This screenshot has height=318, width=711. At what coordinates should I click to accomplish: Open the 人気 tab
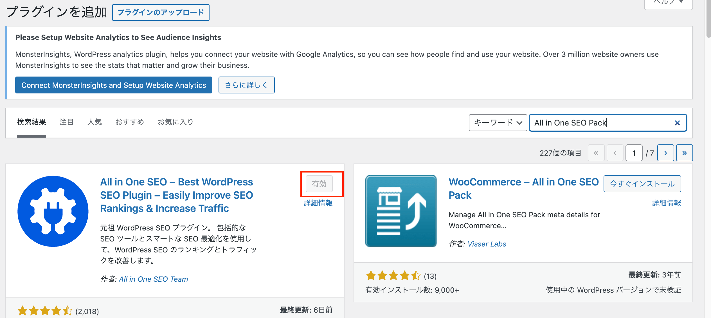94,122
